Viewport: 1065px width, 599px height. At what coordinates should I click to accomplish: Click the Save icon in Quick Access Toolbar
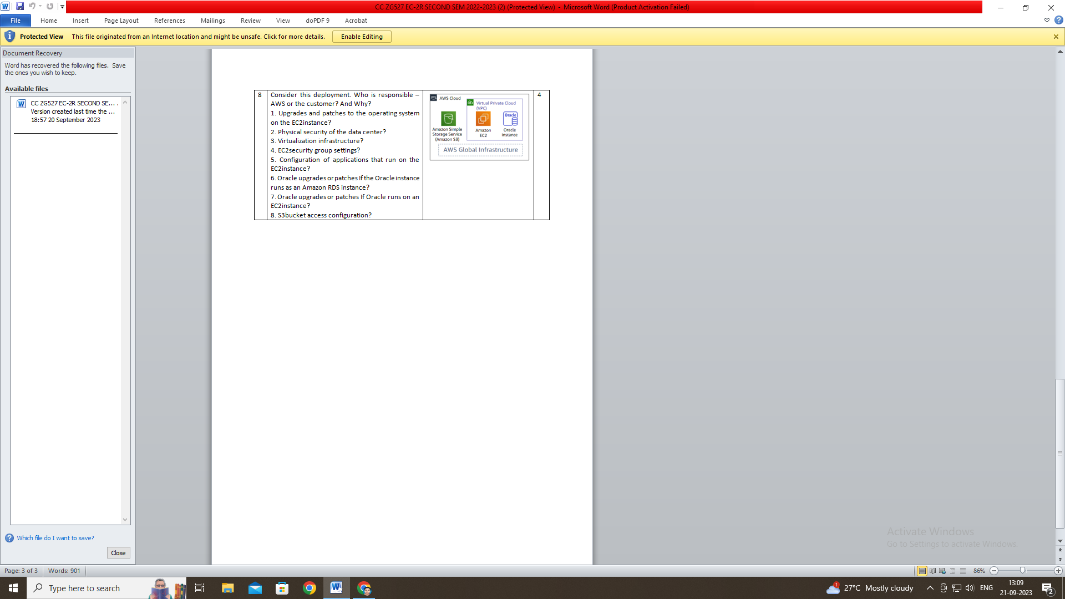point(20,7)
